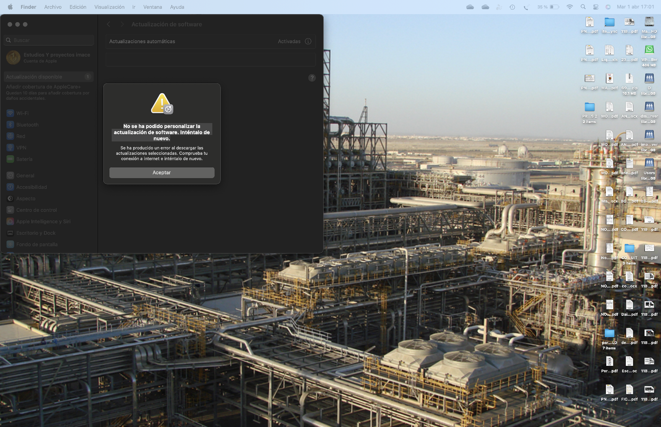Open the Archivo menu
This screenshot has height=427, width=661.
(x=53, y=7)
